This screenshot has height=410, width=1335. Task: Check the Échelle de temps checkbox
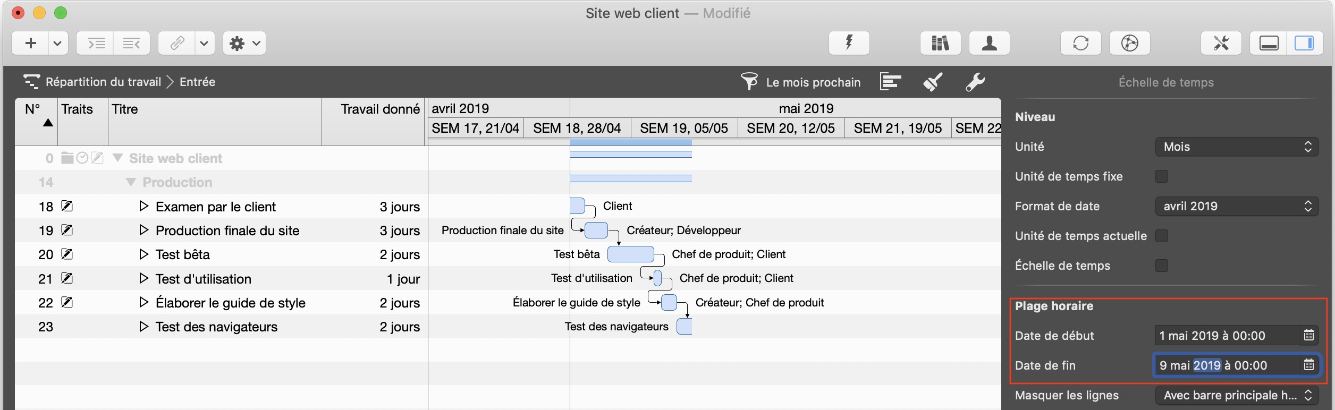point(1162,266)
